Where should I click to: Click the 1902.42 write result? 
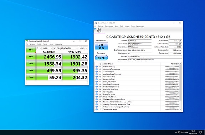(x=75, y=57)
